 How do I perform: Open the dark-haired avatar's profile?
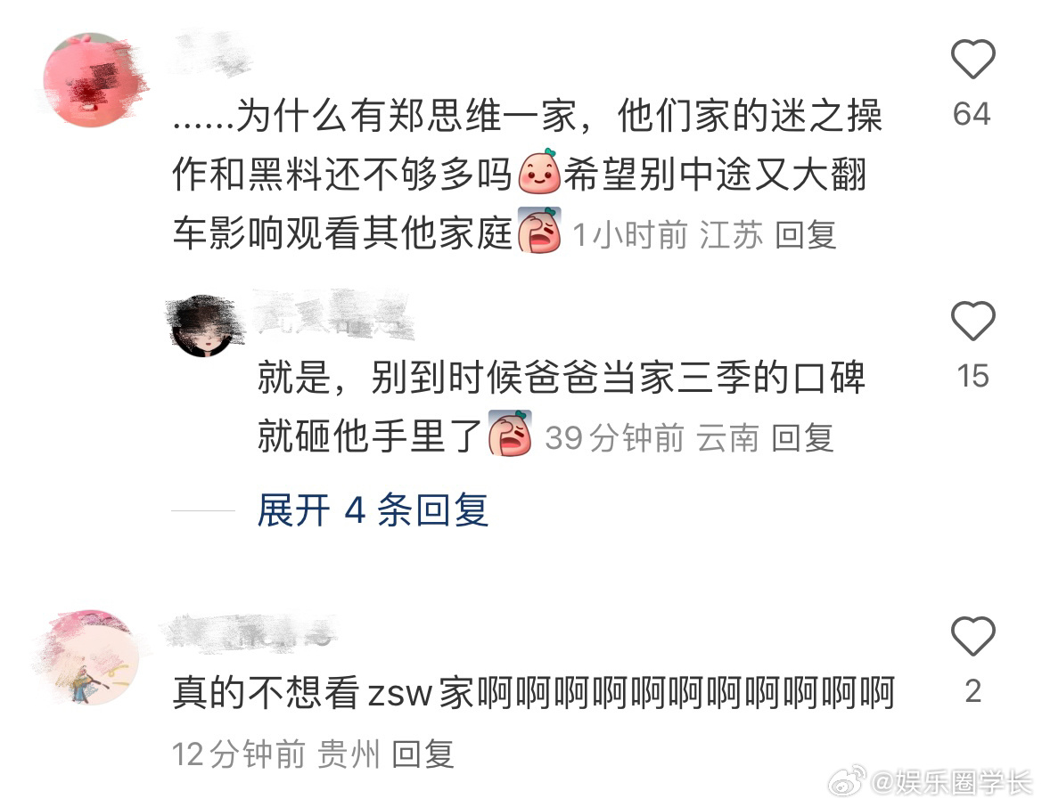tap(202, 326)
